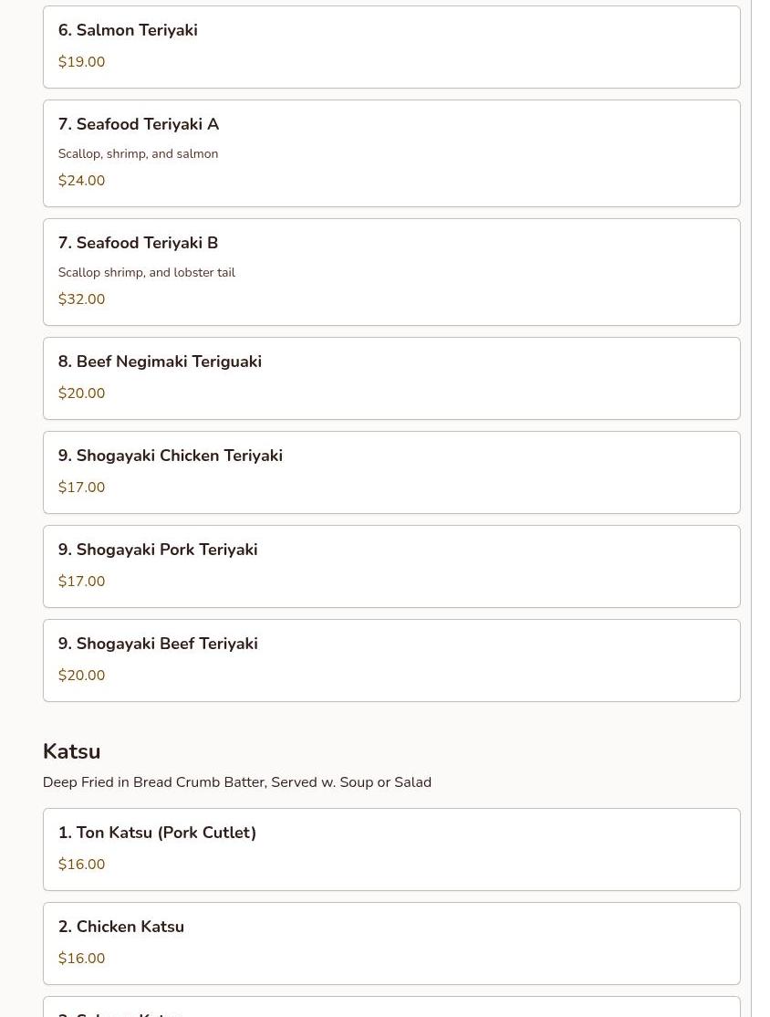Click the $16.00 price under Ton Katsu
The image size is (770, 1017).
click(81, 865)
